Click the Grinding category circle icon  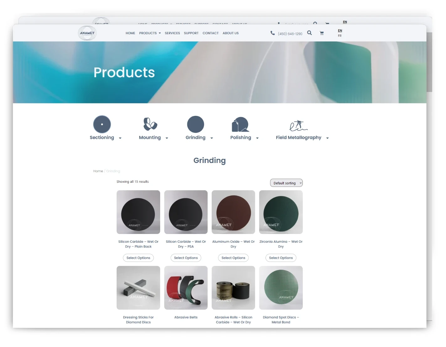(196, 124)
